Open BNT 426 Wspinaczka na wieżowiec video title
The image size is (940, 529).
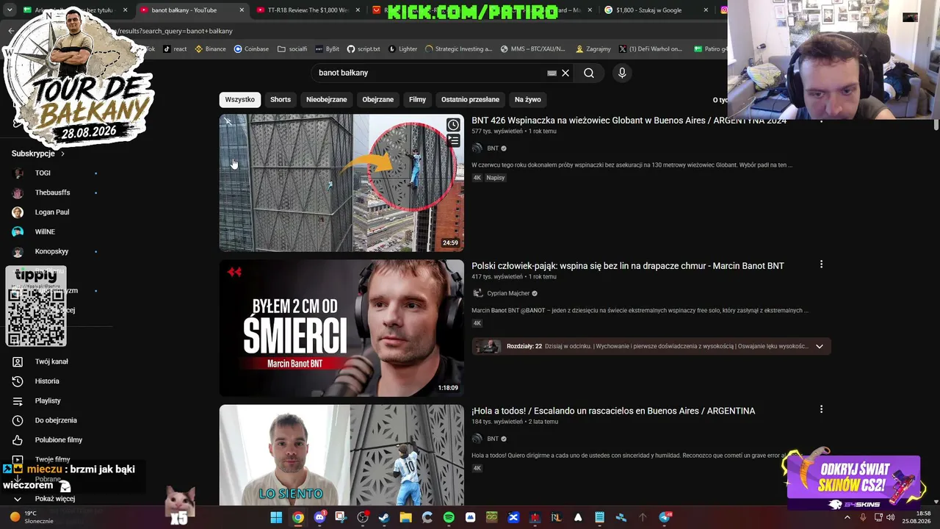point(629,120)
